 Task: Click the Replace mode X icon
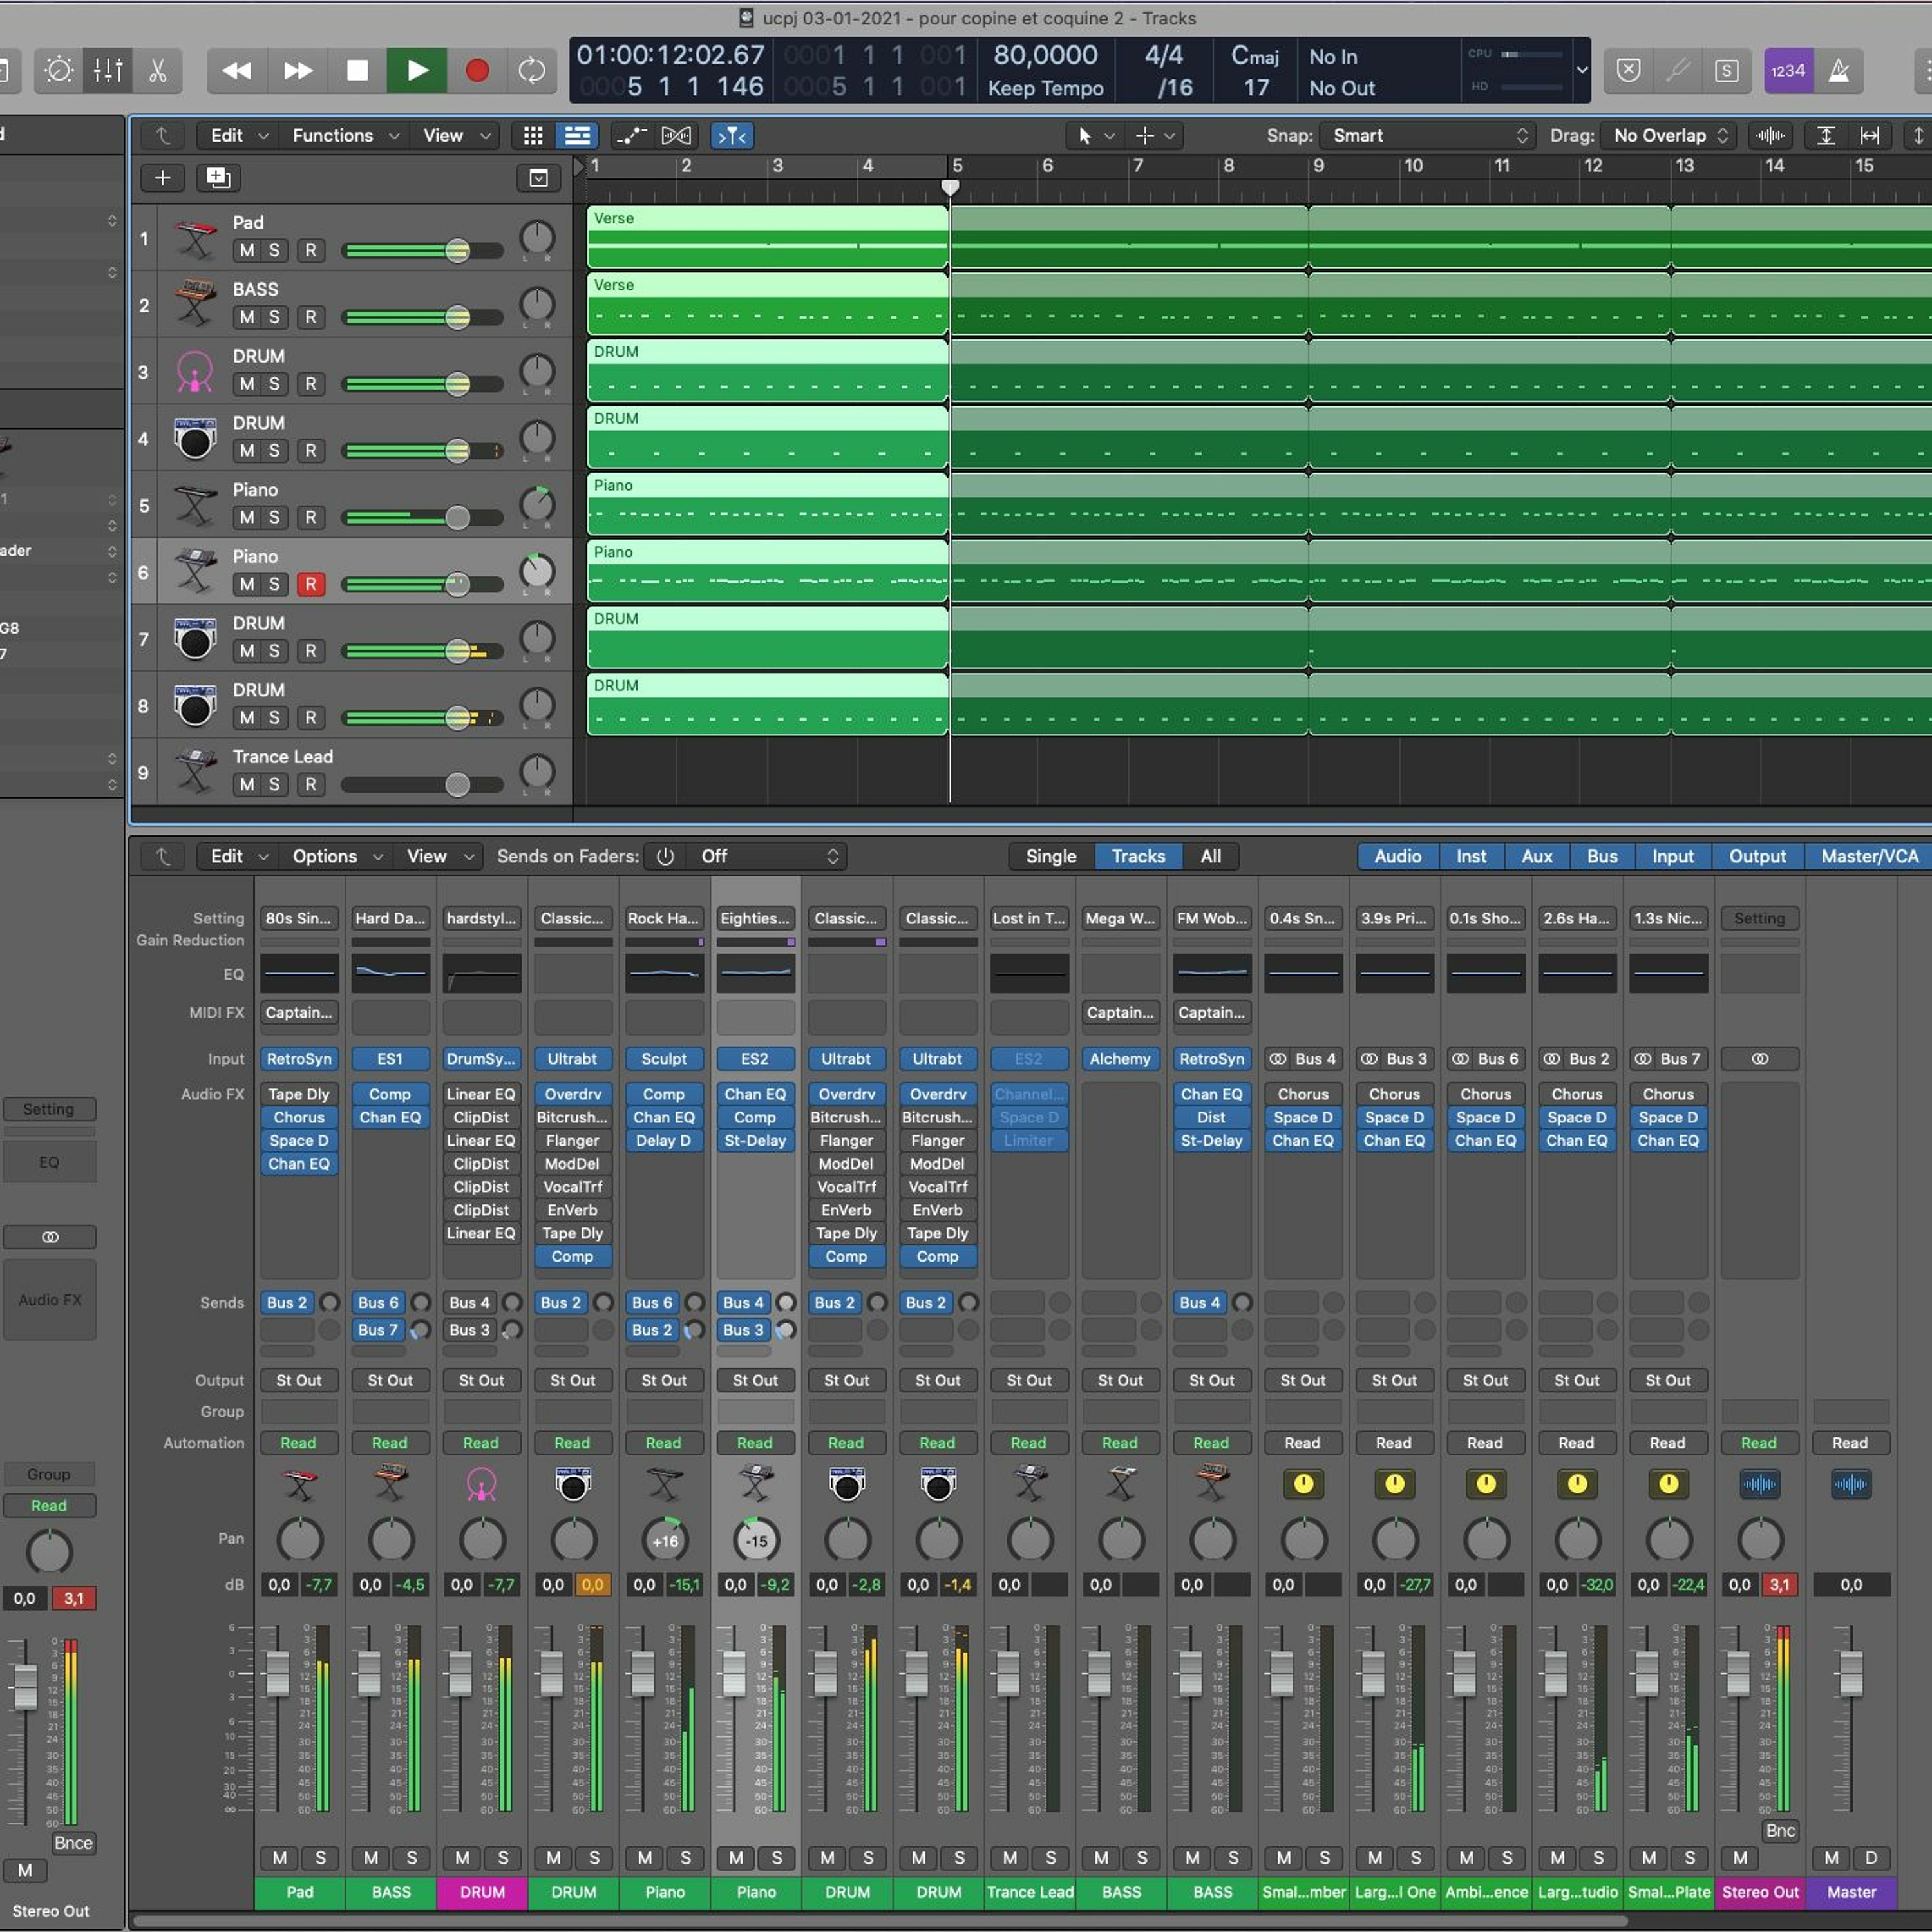click(1629, 70)
